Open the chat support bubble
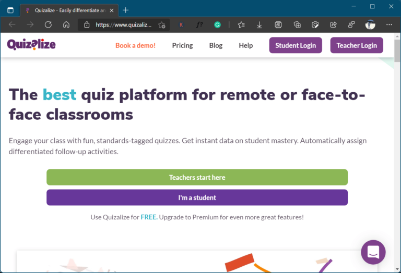The height and width of the screenshot is (273, 401). [373, 252]
